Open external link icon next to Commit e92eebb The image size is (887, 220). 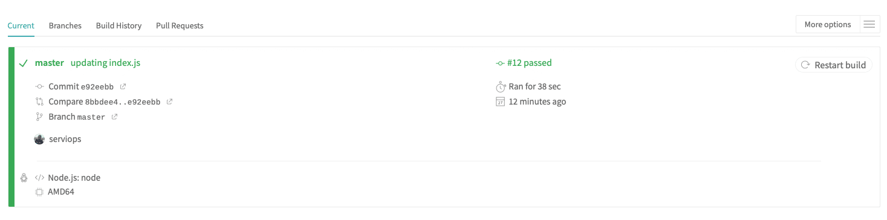123,86
